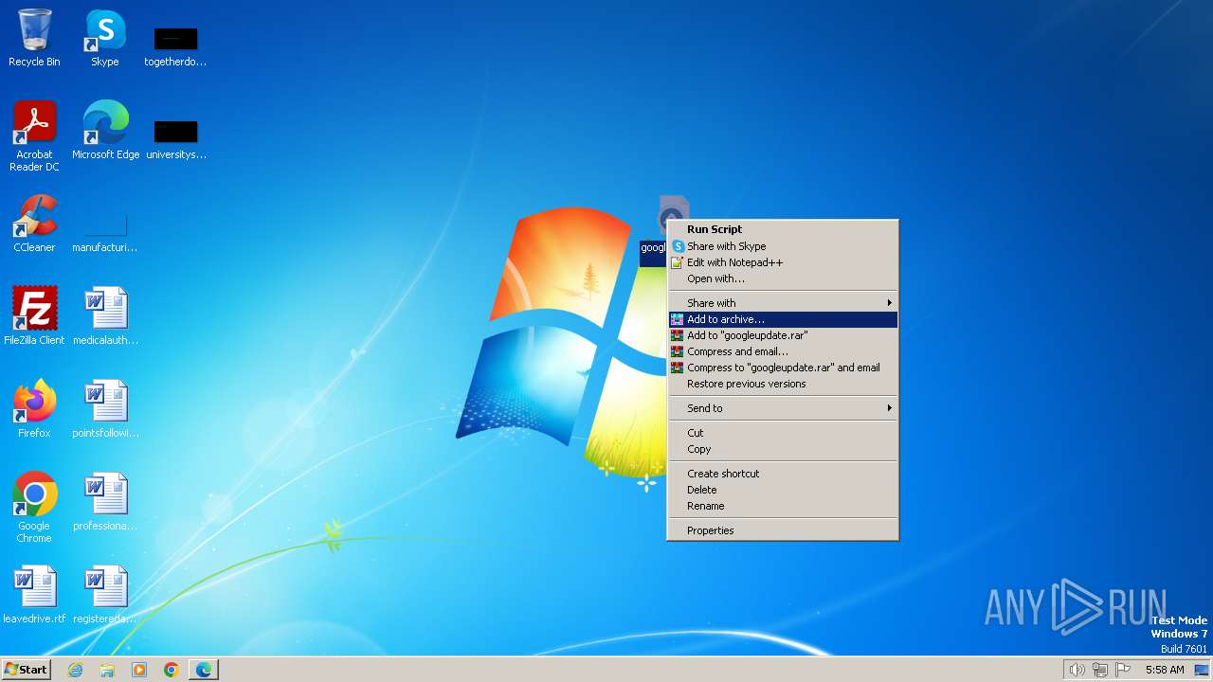This screenshot has width=1213, height=682.
Task: Select the professiona document icon
Action: (105, 502)
